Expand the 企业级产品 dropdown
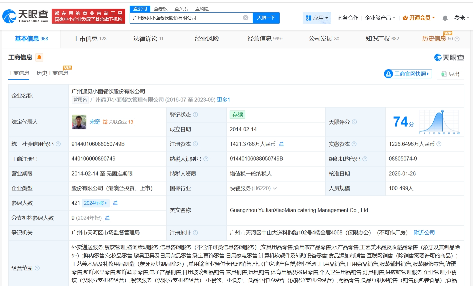473x286 pixels. [x=380, y=18]
